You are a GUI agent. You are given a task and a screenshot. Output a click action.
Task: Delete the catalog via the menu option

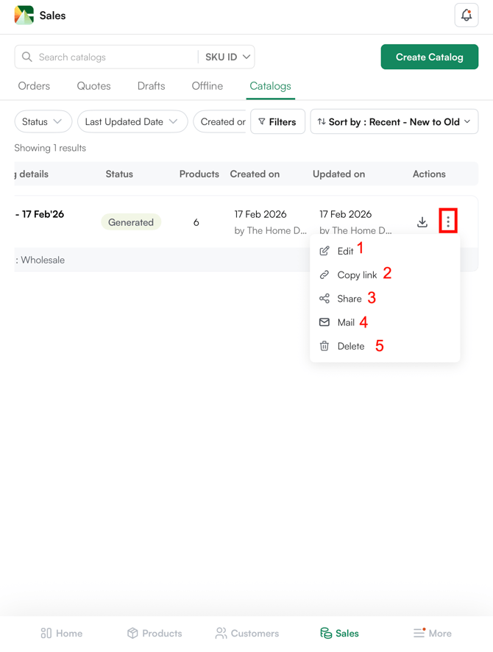point(350,346)
